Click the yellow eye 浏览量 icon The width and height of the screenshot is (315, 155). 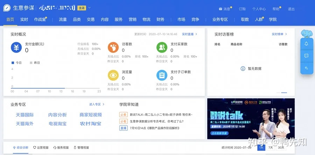[113, 75]
